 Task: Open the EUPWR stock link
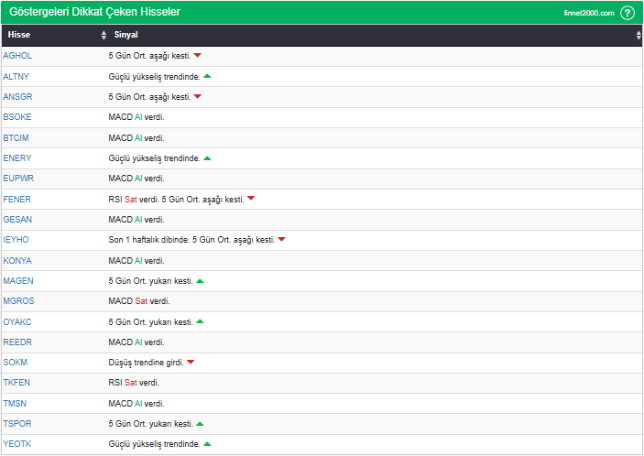pyautogui.click(x=18, y=179)
